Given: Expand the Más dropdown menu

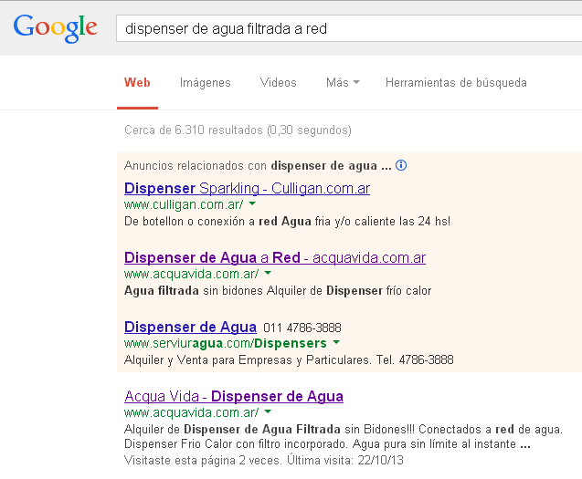Looking at the screenshot, I should click(x=342, y=83).
